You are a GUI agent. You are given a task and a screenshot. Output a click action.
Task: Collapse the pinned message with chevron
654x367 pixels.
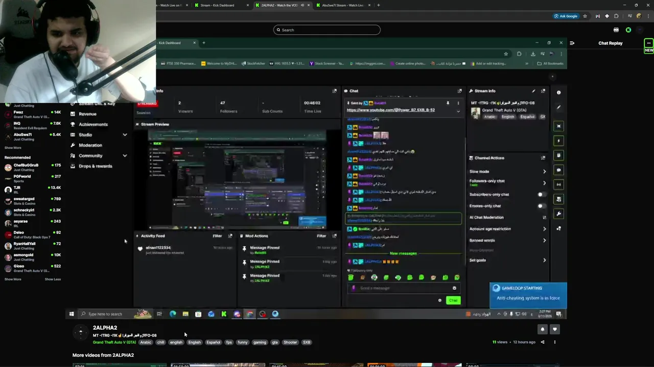pos(458,111)
